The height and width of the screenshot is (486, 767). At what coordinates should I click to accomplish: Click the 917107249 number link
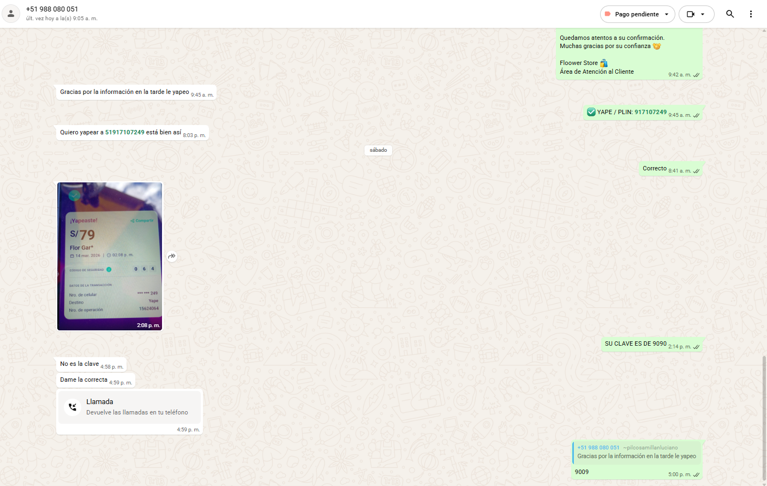[x=650, y=112]
